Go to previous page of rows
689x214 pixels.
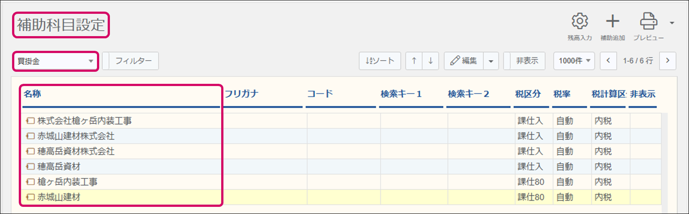click(x=608, y=61)
